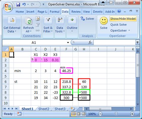Select the Review ribbon tab

click(x=76, y=12)
